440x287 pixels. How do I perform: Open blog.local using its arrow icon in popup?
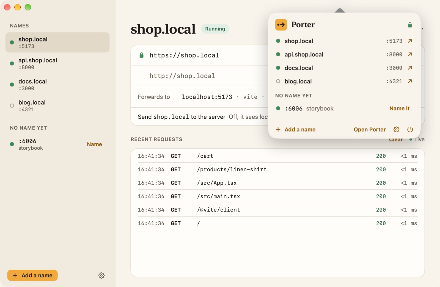pos(410,81)
